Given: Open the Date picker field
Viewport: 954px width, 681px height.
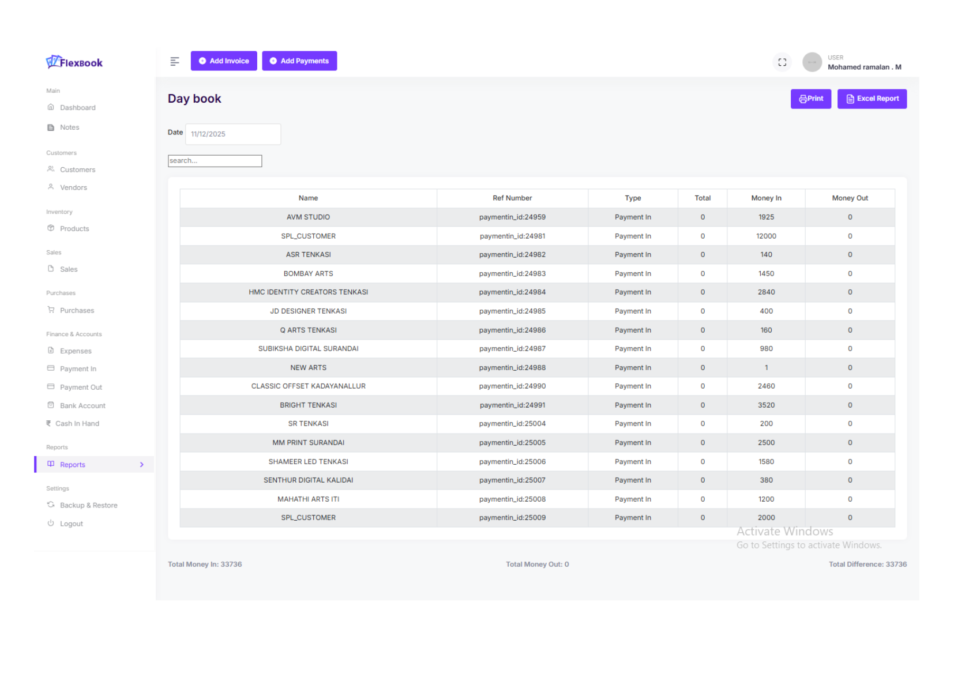Looking at the screenshot, I should pos(232,134).
